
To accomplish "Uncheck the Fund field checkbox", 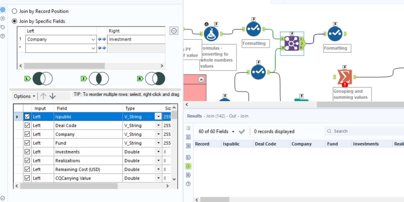I will (27, 143).
